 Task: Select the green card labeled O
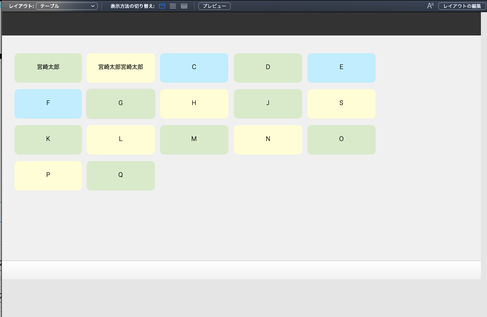point(341,140)
